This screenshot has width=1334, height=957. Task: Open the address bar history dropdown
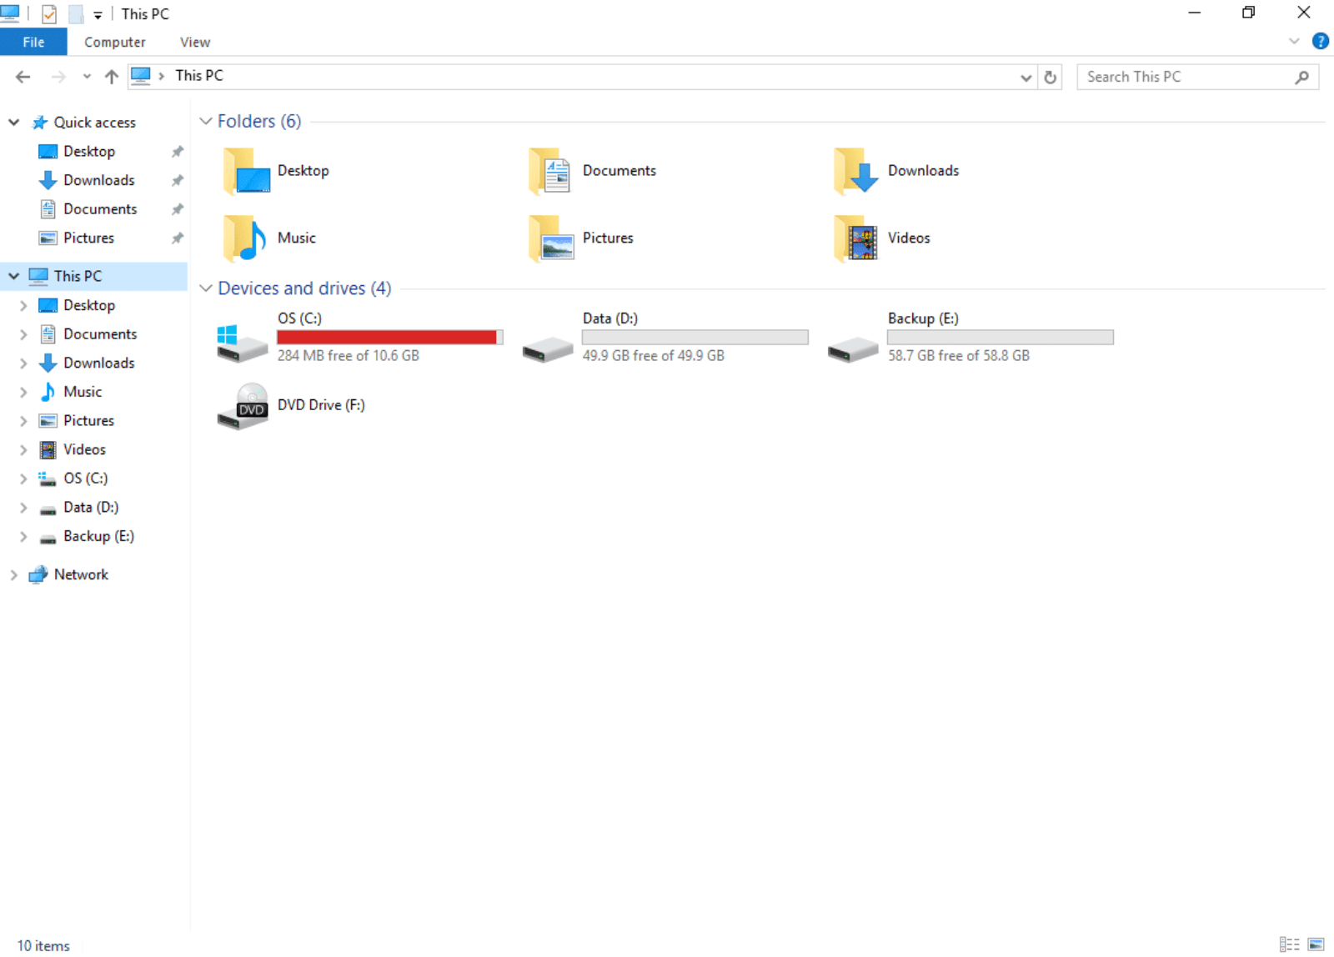click(1026, 78)
